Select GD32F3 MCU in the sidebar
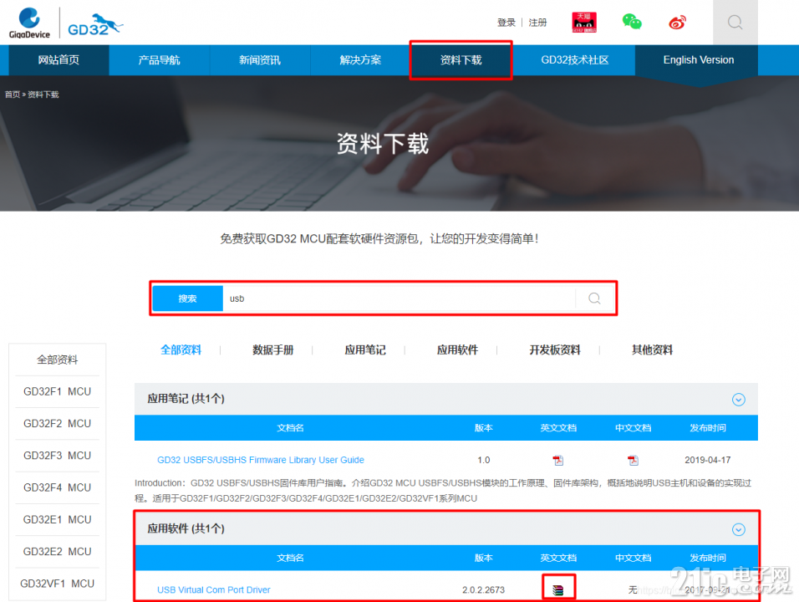 [x=57, y=456]
